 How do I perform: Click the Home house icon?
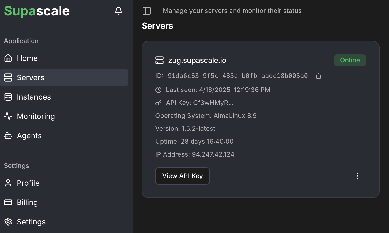(x=8, y=58)
